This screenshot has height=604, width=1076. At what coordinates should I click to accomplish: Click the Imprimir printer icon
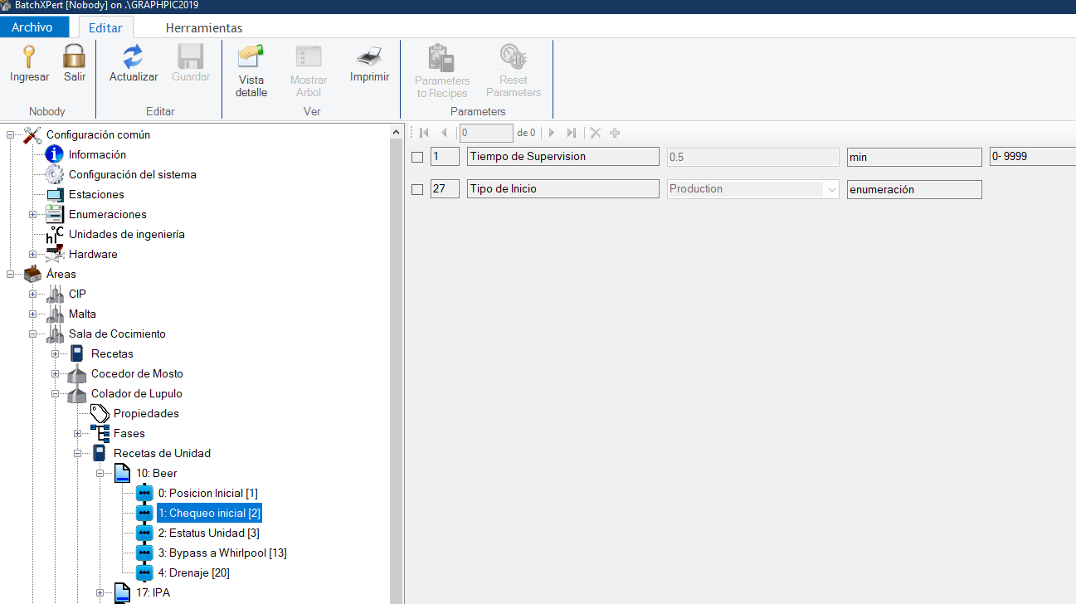point(368,56)
